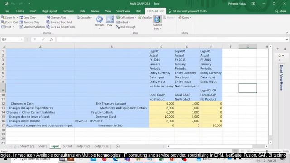Click the Refresh data icon
The width and height of the screenshot is (290, 163).
tap(99, 19)
